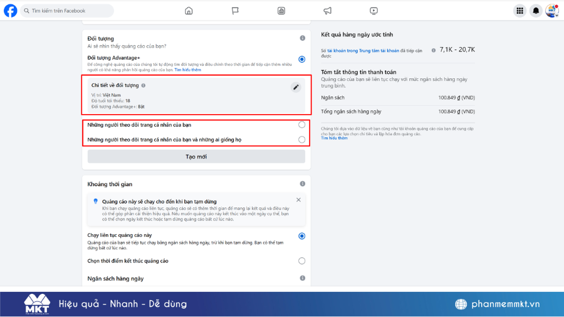Click the lightbulb tip icon
This screenshot has width=564, height=317.
click(95, 201)
